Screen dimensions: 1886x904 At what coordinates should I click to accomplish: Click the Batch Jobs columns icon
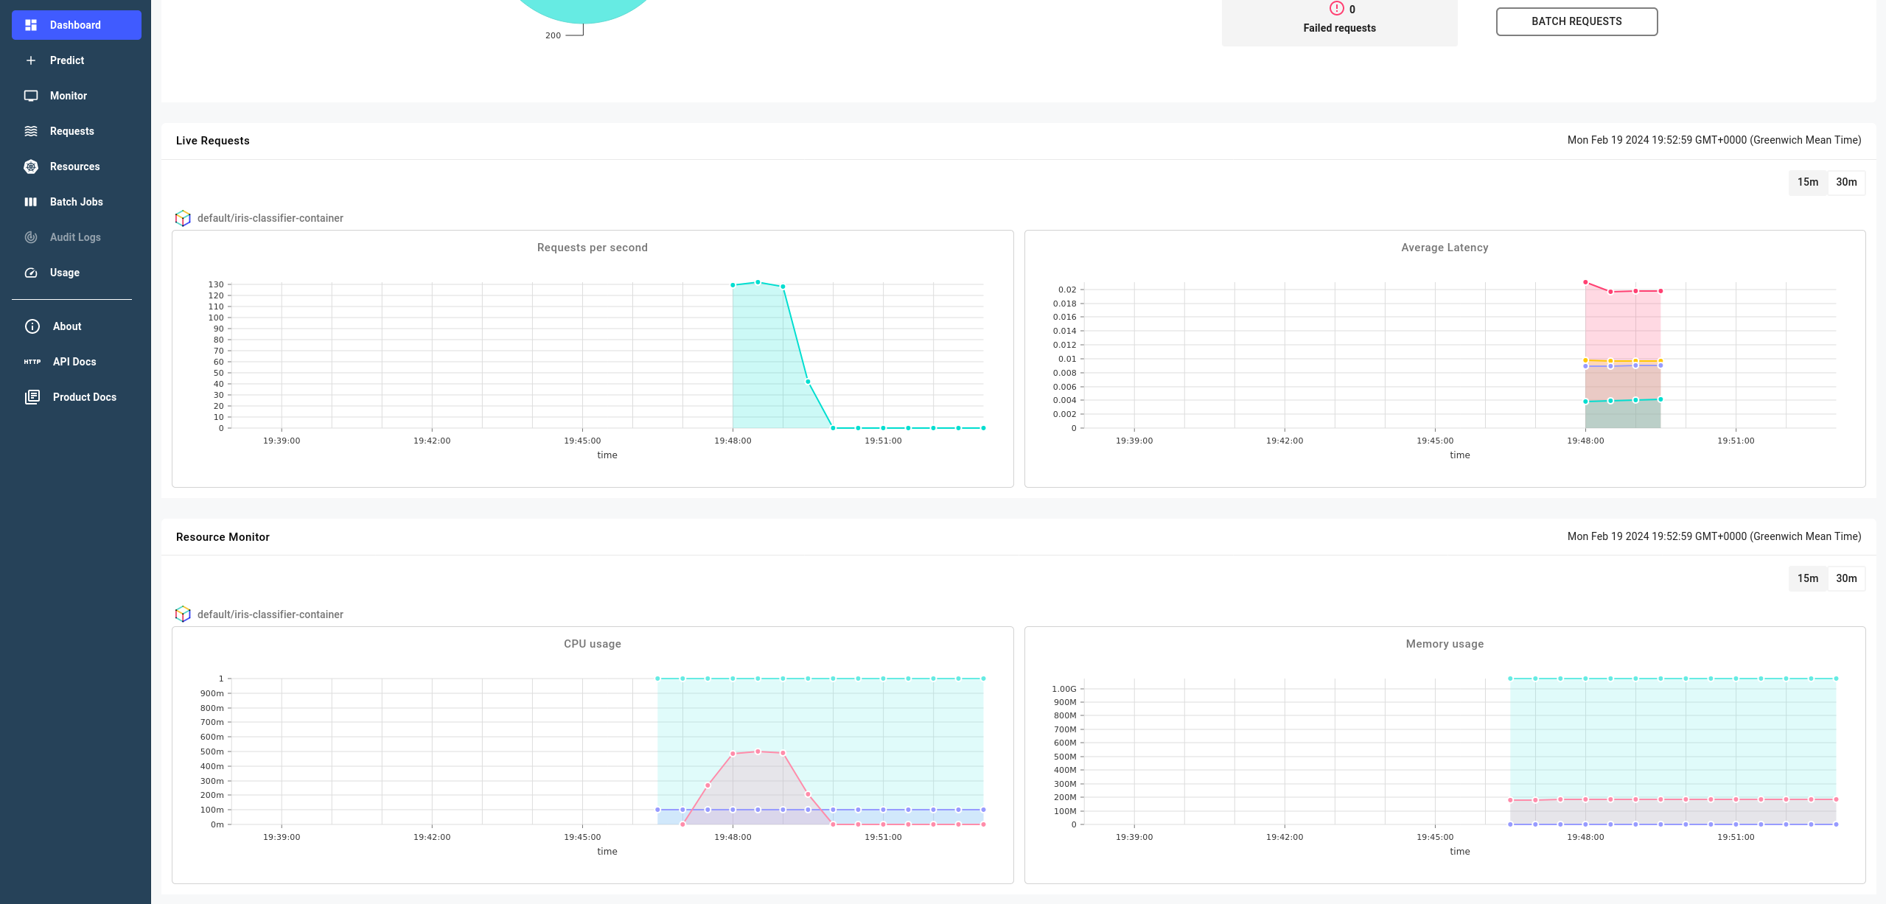coord(31,202)
